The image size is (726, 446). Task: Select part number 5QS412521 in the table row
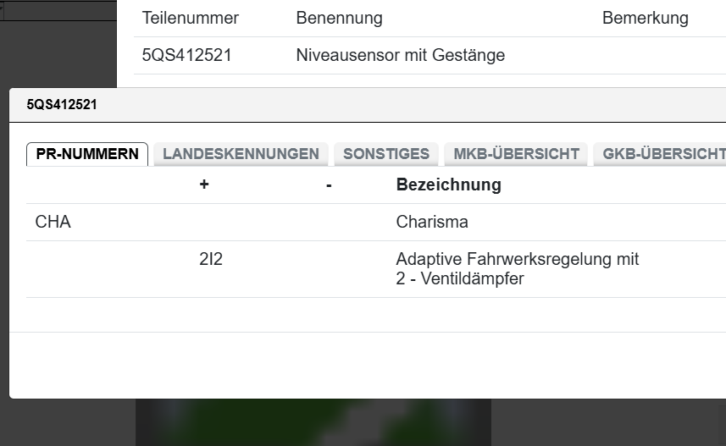point(187,56)
